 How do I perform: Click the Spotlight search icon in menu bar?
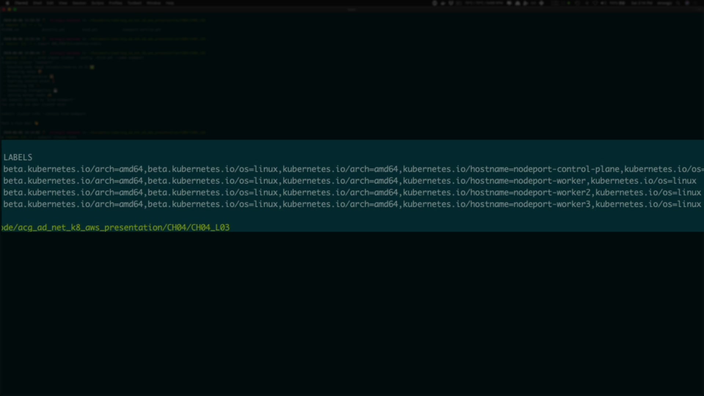point(678,3)
